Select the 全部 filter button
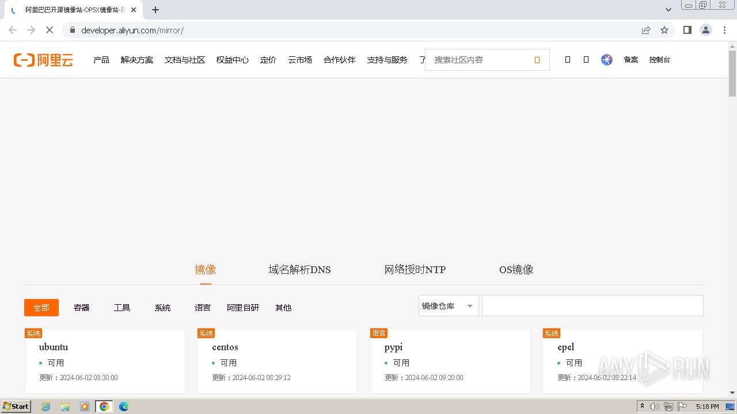The width and height of the screenshot is (737, 414). pyautogui.click(x=41, y=308)
